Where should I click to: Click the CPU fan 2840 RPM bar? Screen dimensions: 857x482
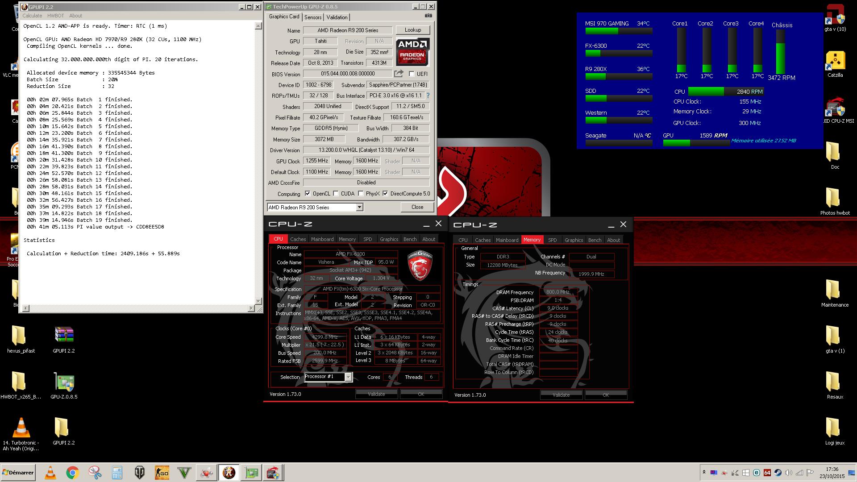pyautogui.click(x=726, y=91)
